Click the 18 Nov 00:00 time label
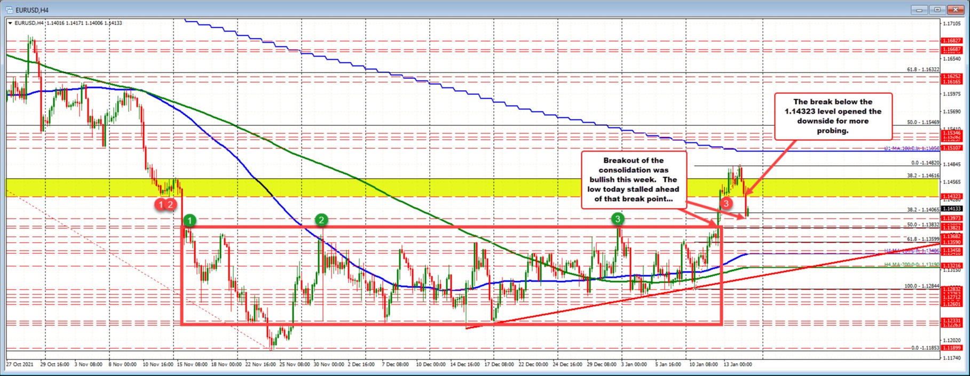The width and height of the screenshot is (970, 376). click(x=226, y=364)
